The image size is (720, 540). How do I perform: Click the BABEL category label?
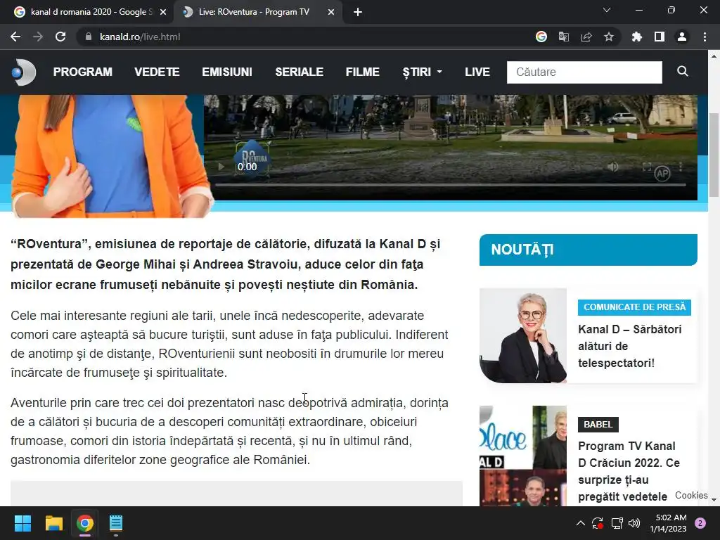click(x=598, y=424)
